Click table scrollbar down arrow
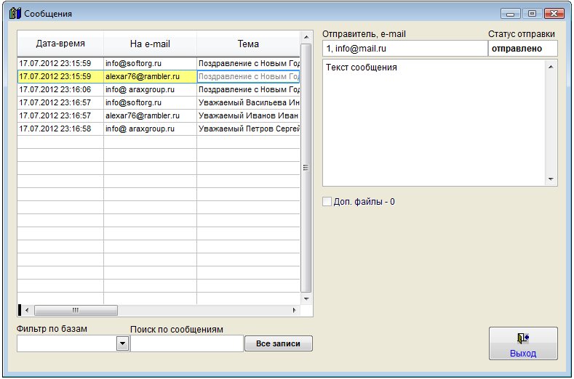Image resolution: width=574 pixels, height=379 pixels. [306, 298]
